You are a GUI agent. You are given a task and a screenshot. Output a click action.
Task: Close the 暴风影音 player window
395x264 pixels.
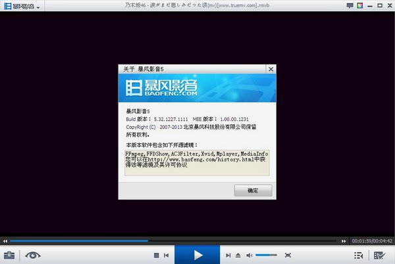[x=390, y=5]
